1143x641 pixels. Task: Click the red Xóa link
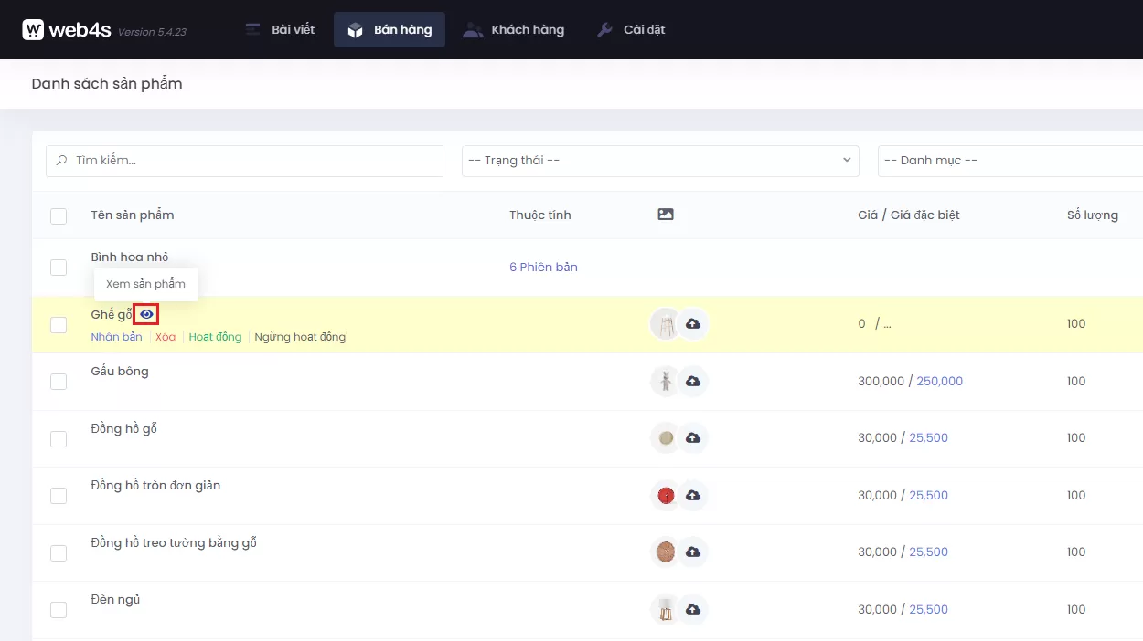pyautogui.click(x=166, y=337)
